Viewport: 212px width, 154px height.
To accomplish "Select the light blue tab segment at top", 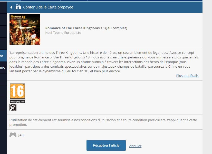I will coord(10,1).
